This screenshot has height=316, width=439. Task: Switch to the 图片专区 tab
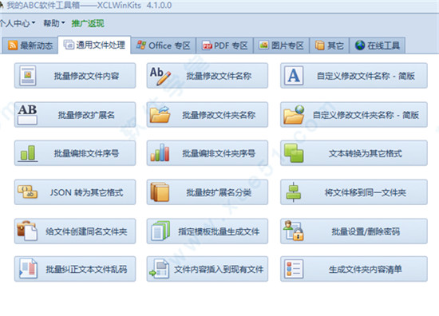(282, 45)
